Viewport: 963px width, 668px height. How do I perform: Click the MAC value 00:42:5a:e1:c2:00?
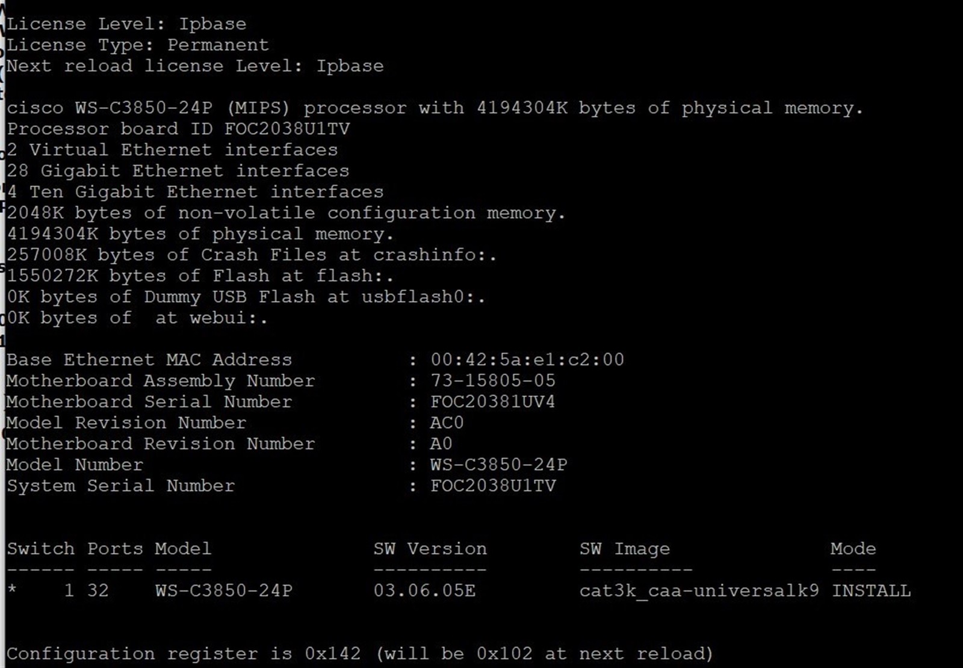click(x=527, y=360)
